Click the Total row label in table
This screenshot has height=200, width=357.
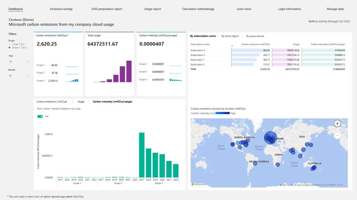[193, 69]
